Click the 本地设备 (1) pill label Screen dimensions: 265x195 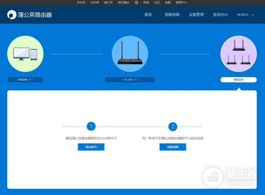(x=25, y=80)
